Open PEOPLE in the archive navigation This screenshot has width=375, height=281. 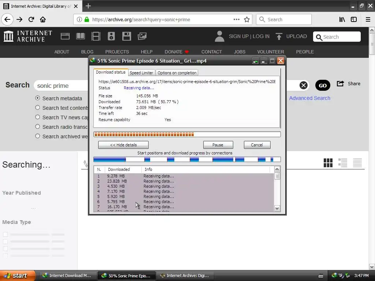tap(305, 52)
